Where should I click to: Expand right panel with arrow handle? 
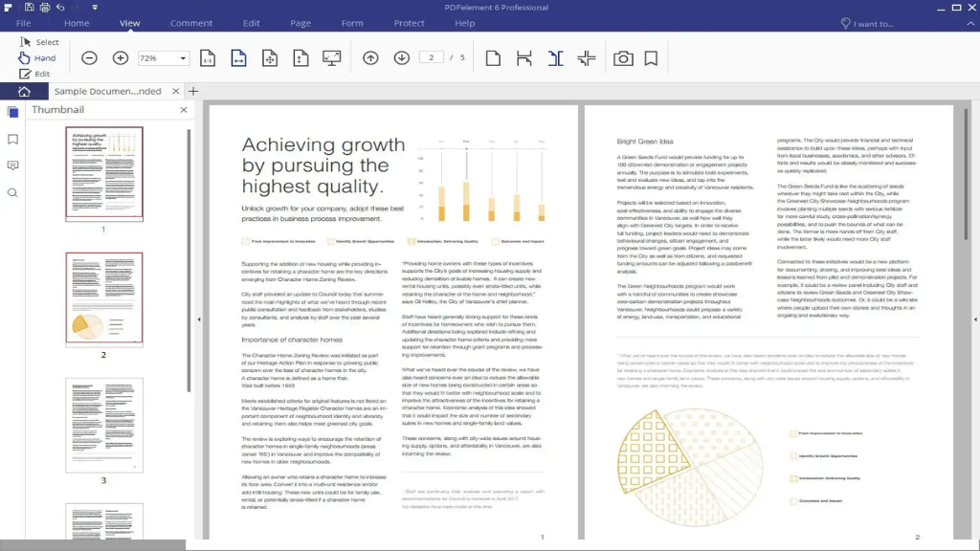coord(975,320)
